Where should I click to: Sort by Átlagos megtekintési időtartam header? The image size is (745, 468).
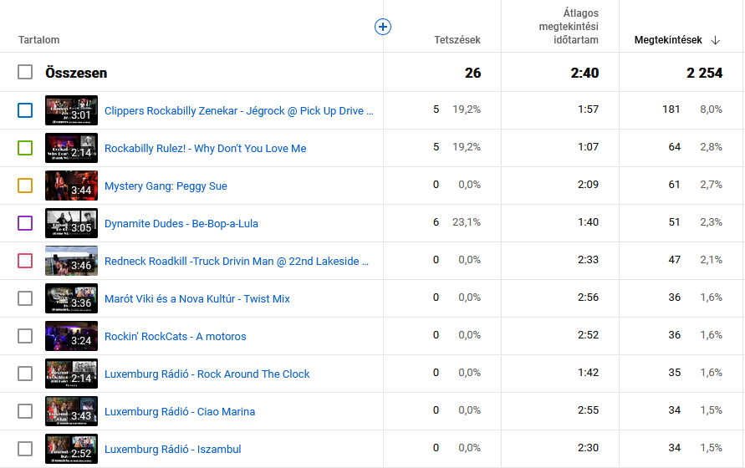click(569, 27)
